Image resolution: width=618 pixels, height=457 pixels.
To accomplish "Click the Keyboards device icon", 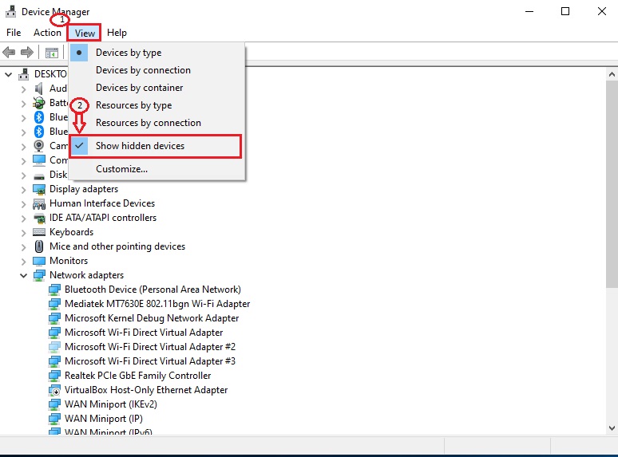I will coord(39,232).
